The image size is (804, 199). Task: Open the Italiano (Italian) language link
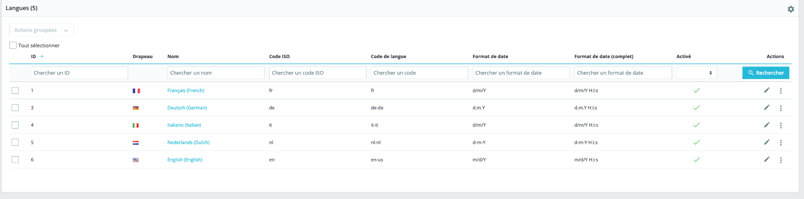click(x=184, y=125)
